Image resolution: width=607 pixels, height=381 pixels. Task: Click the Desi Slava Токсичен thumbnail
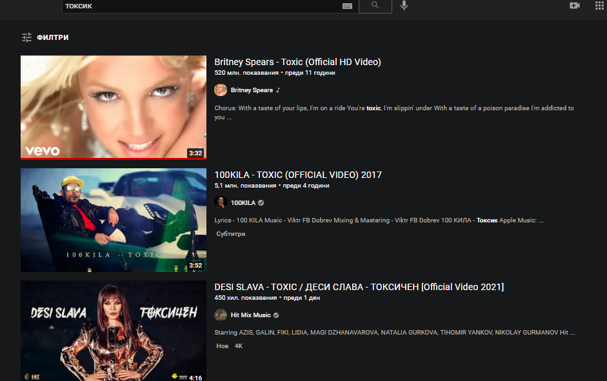tap(114, 331)
